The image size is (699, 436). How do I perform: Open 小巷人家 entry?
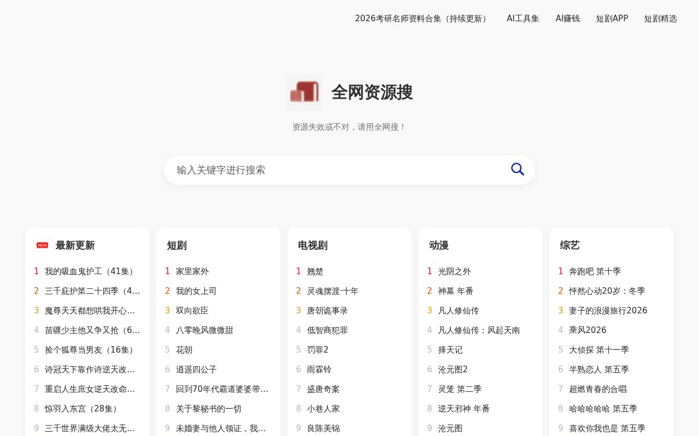click(323, 409)
